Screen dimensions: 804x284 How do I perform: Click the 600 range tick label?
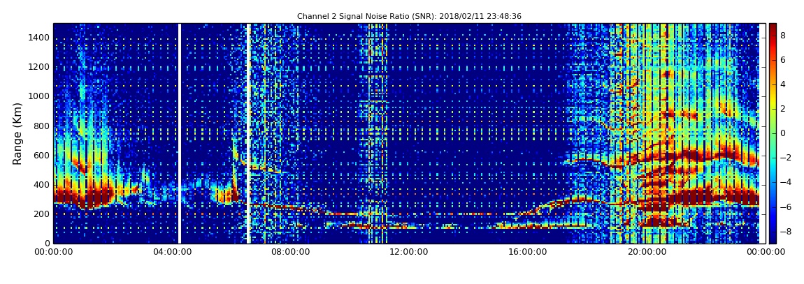tap(42, 155)
